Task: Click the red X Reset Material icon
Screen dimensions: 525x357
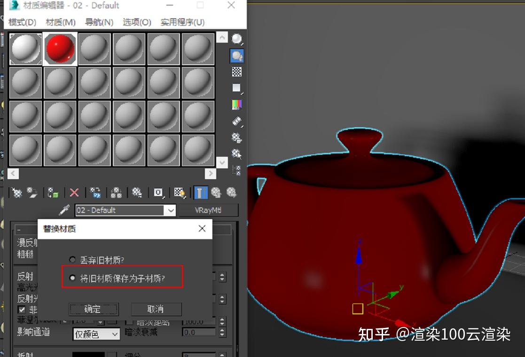Action: click(x=73, y=192)
